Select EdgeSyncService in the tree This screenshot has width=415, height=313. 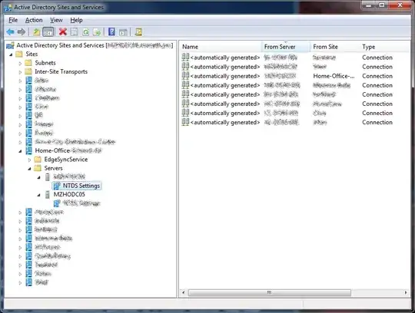[x=66, y=160]
